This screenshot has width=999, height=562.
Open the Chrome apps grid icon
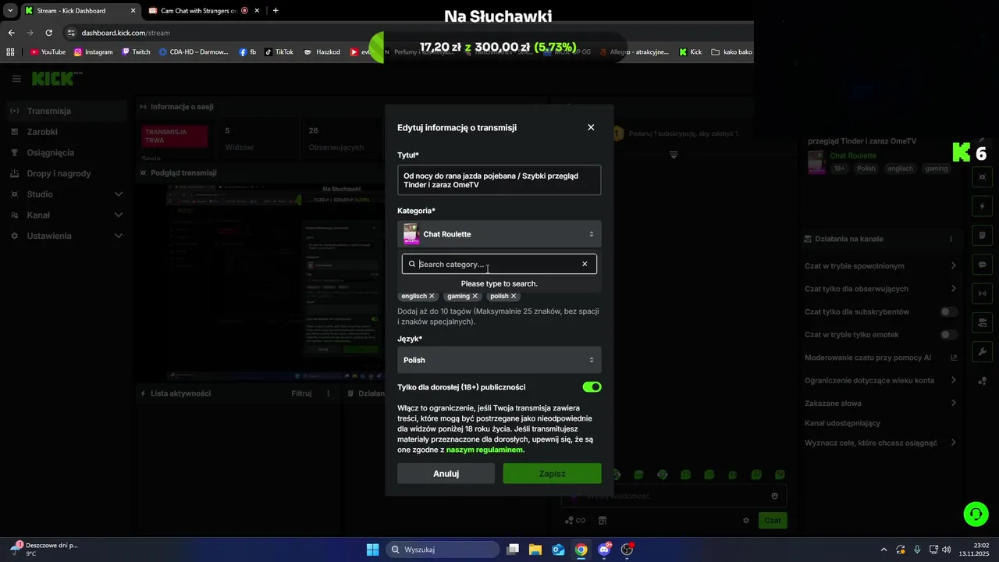[x=11, y=52]
